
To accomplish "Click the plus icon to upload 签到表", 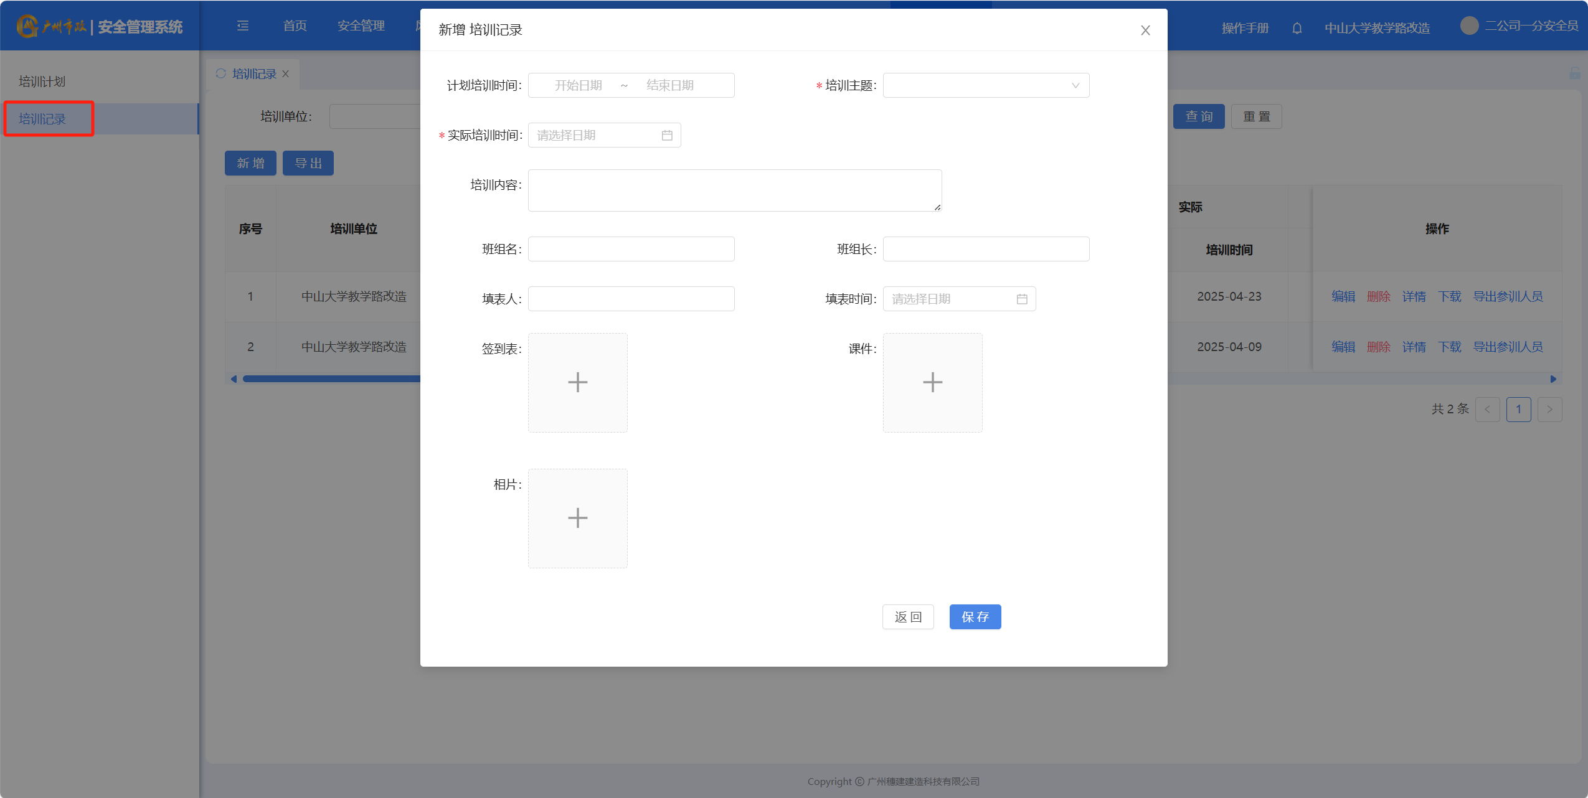I will click(x=577, y=382).
